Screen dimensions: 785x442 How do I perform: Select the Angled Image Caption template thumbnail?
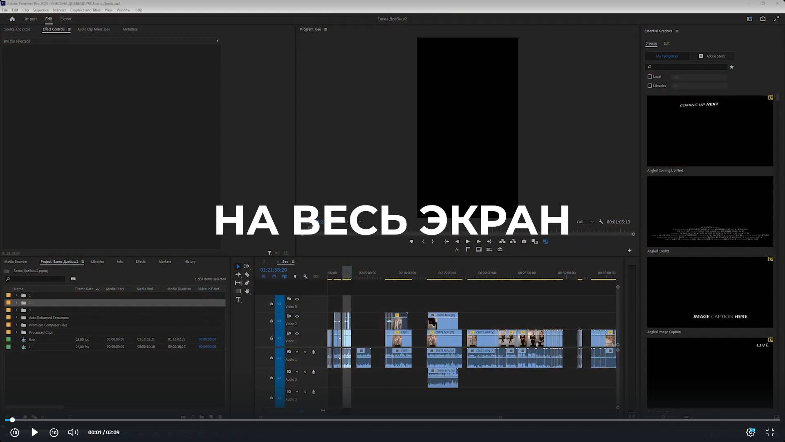(x=710, y=292)
